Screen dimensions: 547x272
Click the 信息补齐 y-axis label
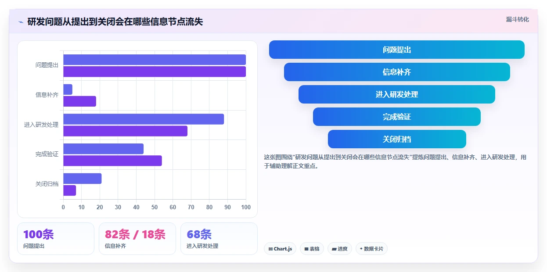[47, 95]
